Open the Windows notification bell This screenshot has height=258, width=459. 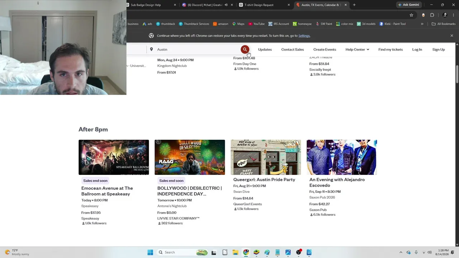pyautogui.click(x=453, y=252)
